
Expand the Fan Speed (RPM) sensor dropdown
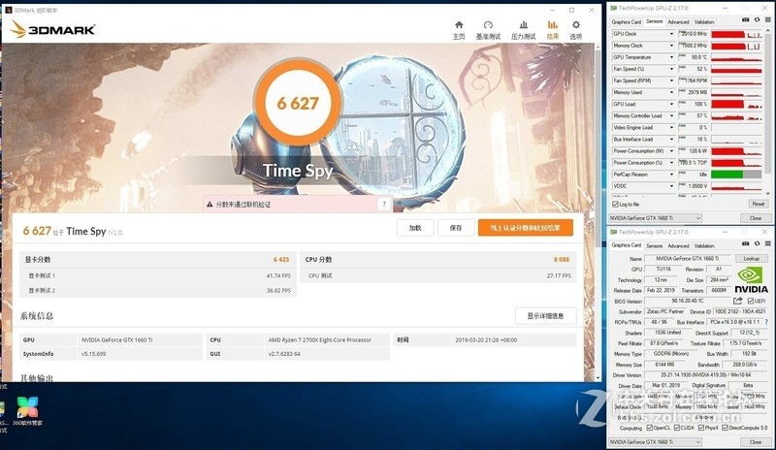click(671, 80)
